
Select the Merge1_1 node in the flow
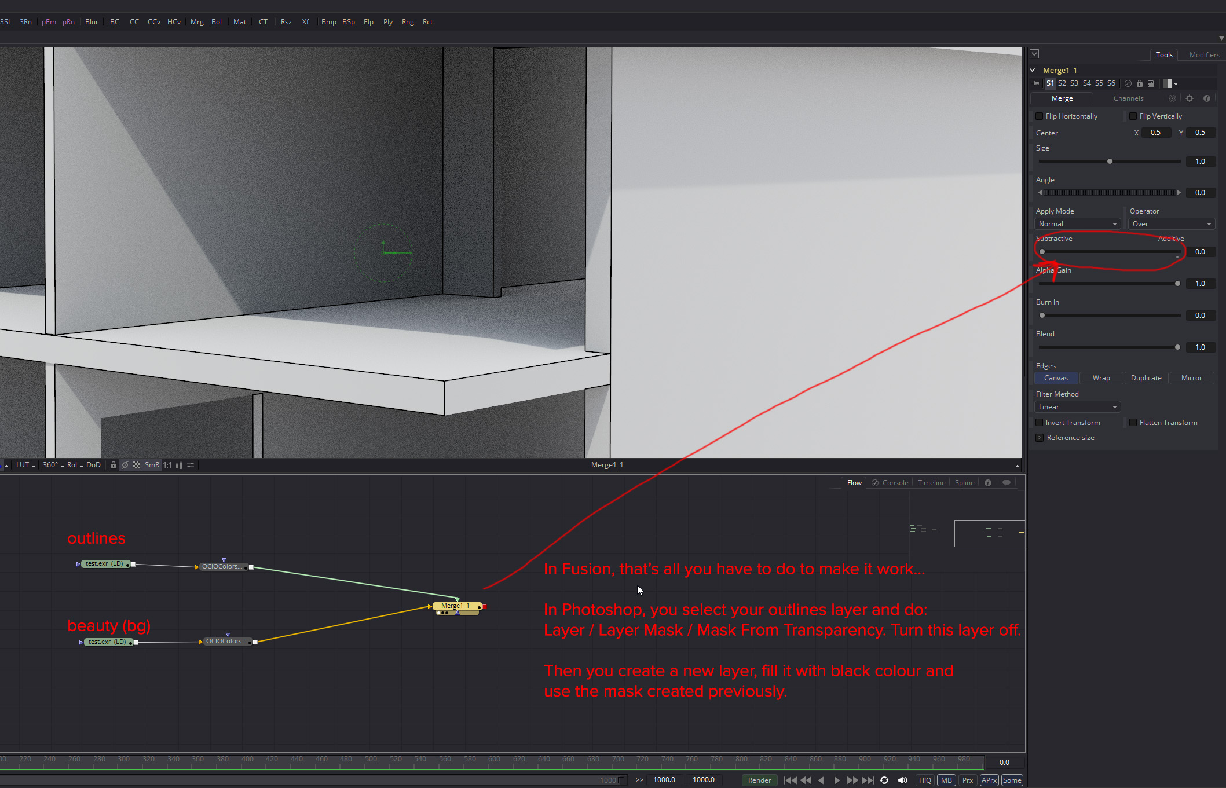point(456,606)
